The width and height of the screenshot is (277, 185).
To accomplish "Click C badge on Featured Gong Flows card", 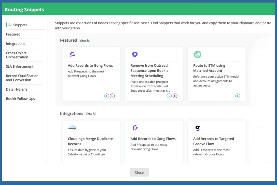I will 112,96.
